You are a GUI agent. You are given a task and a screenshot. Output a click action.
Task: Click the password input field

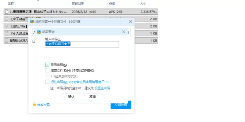82,44
